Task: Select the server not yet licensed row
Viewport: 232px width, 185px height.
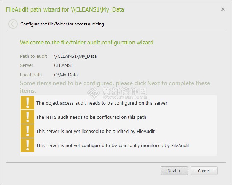Action: tap(119, 131)
